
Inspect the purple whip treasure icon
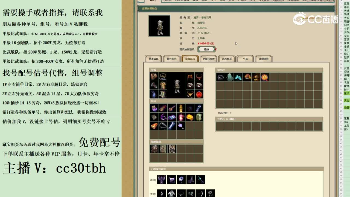click(163, 117)
